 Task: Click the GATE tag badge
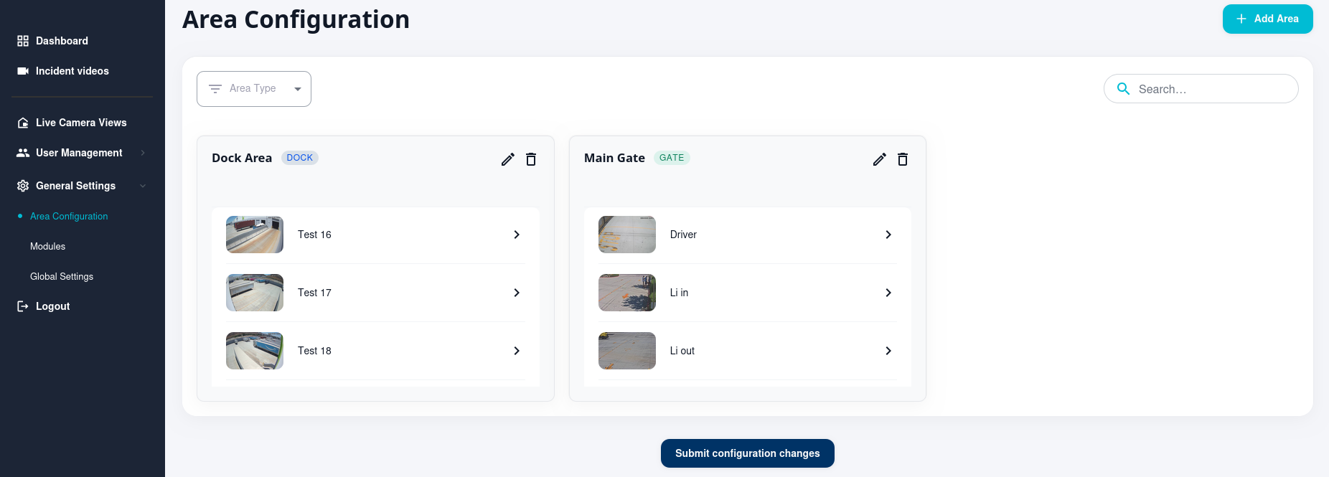point(672,158)
